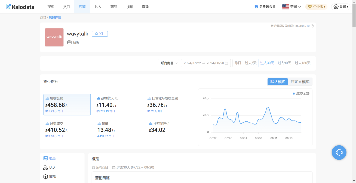Click the 营销策略 section heading
This screenshot has width=356, height=183.
click(103, 178)
